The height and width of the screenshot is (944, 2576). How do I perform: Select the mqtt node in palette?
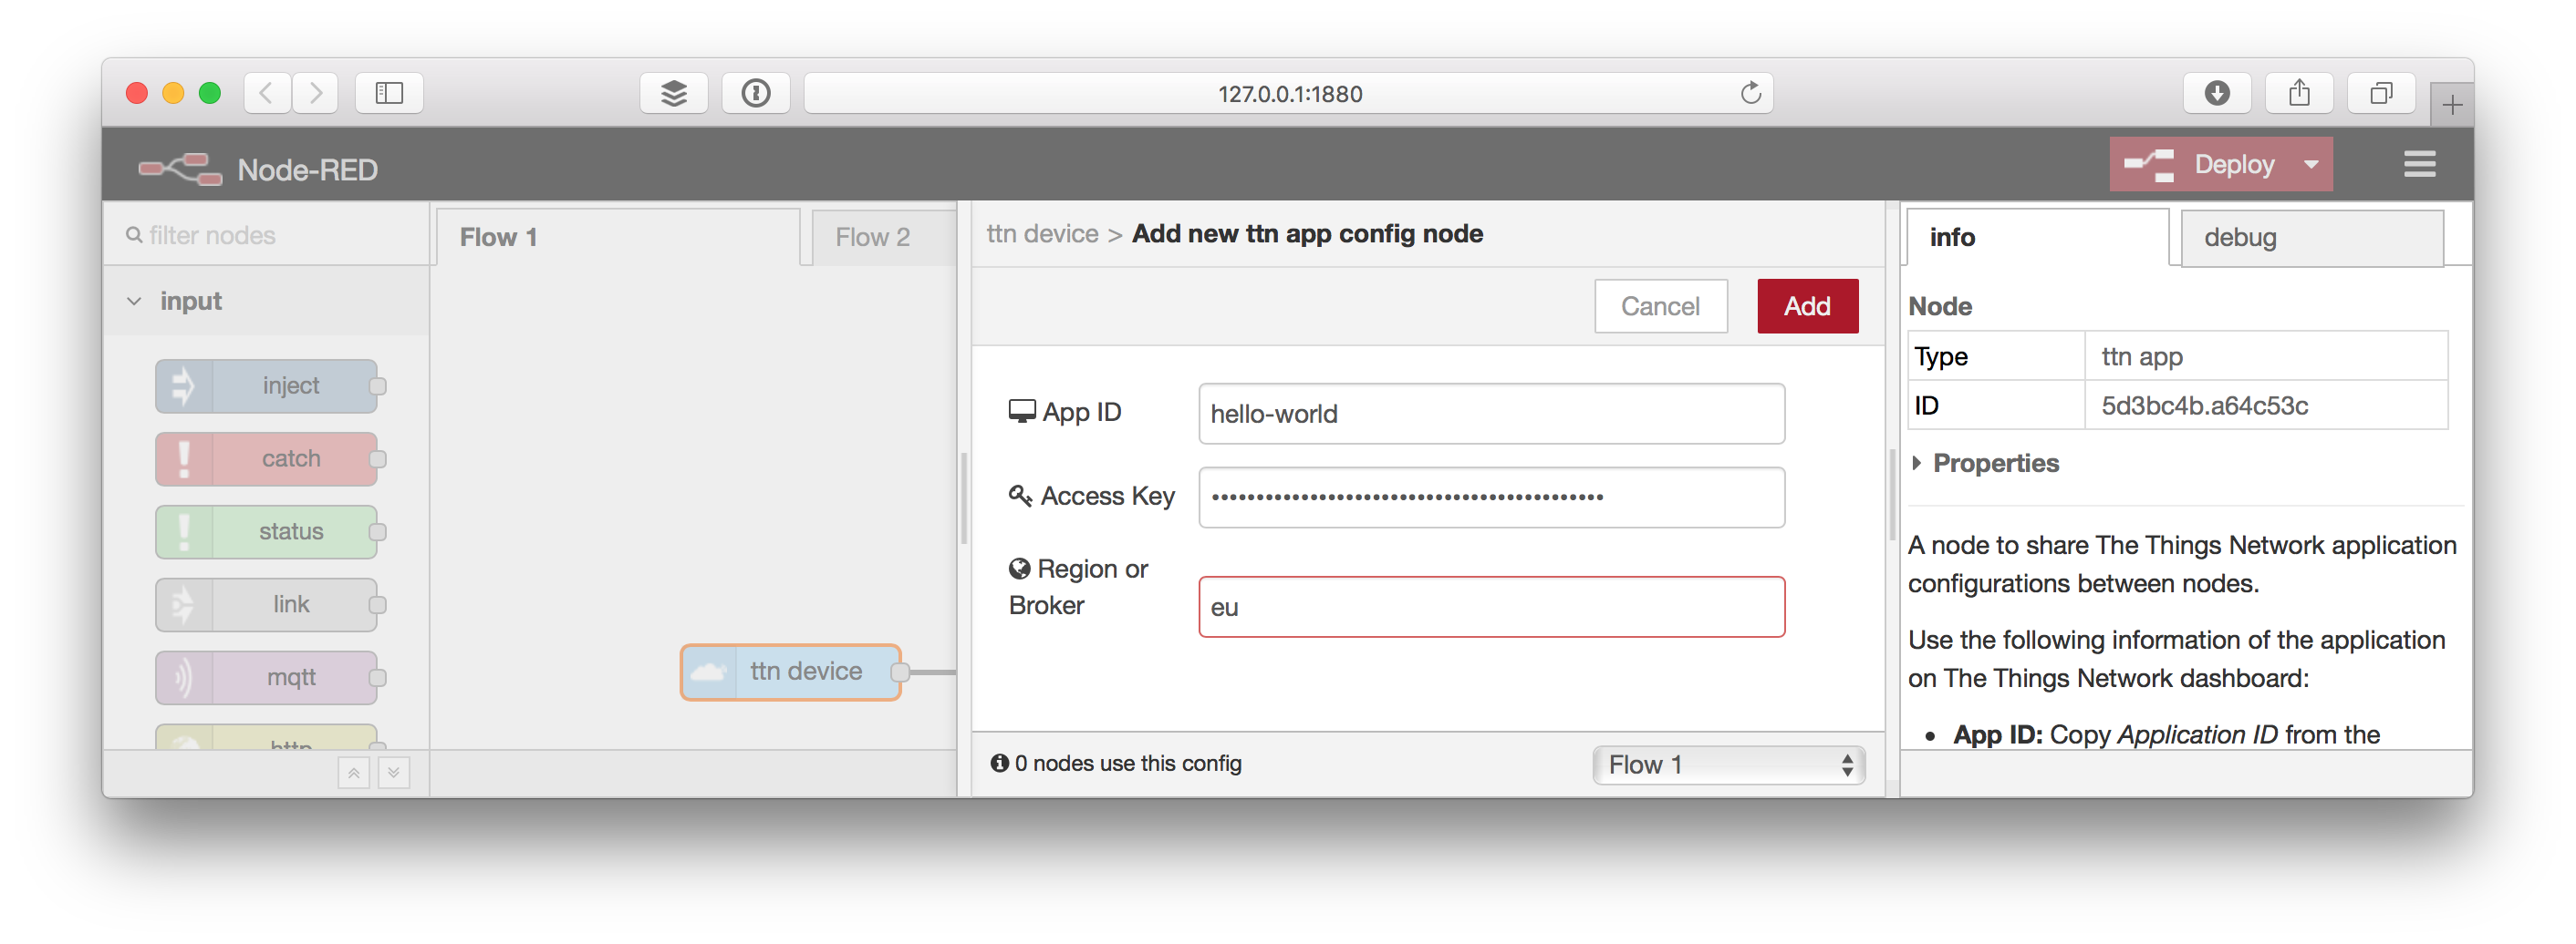click(268, 677)
